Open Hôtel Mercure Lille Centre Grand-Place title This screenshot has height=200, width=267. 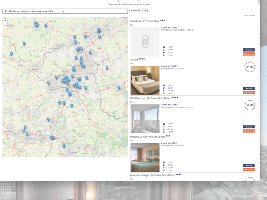click(151, 98)
